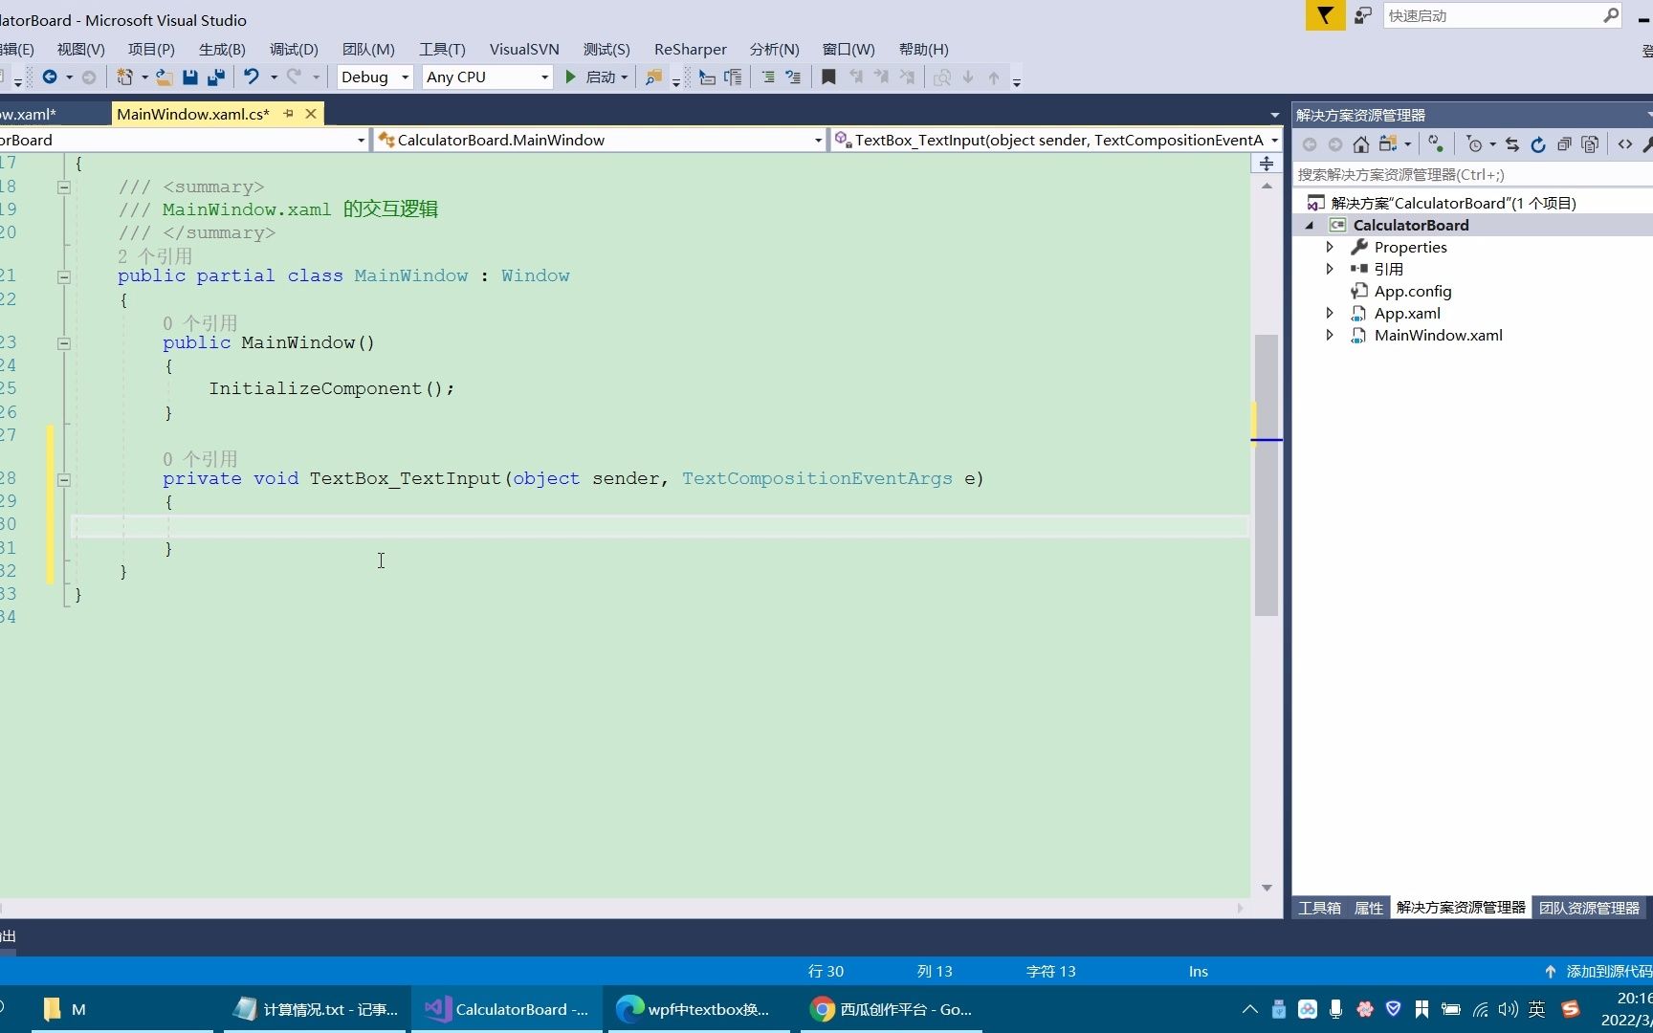Switch to the 工具箱 tab
This screenshot has width=1653, height=1033.
1319,908
